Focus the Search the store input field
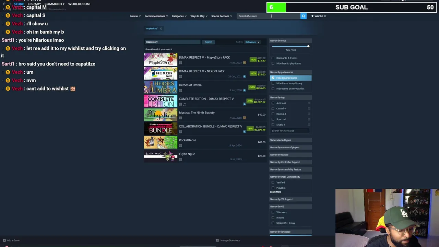Screen dimensions: 439x247 [x=269, y=16]
